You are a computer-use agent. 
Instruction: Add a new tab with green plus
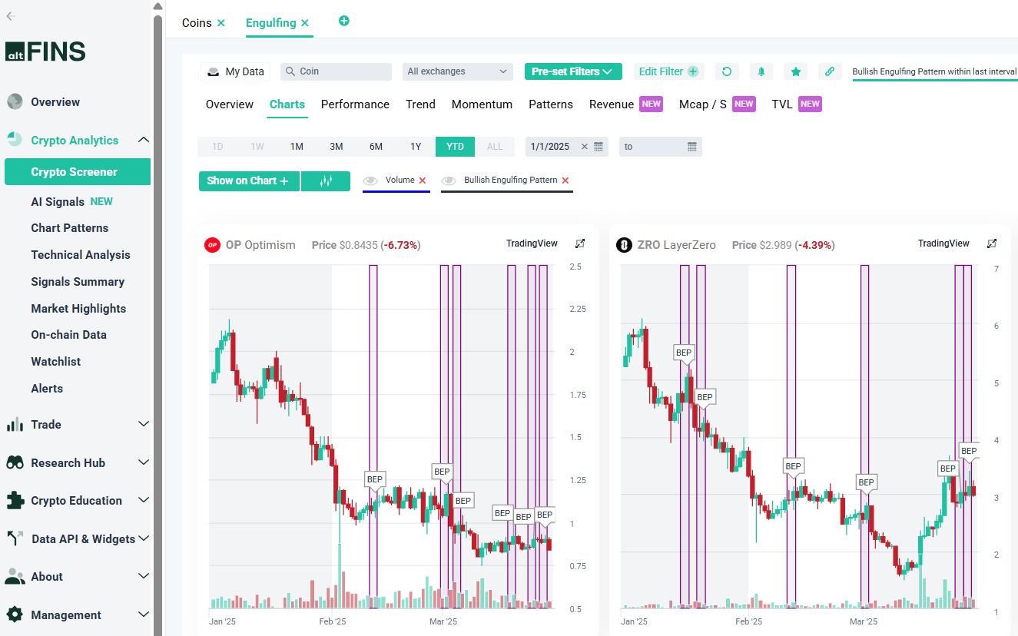[x=344, y=21]
